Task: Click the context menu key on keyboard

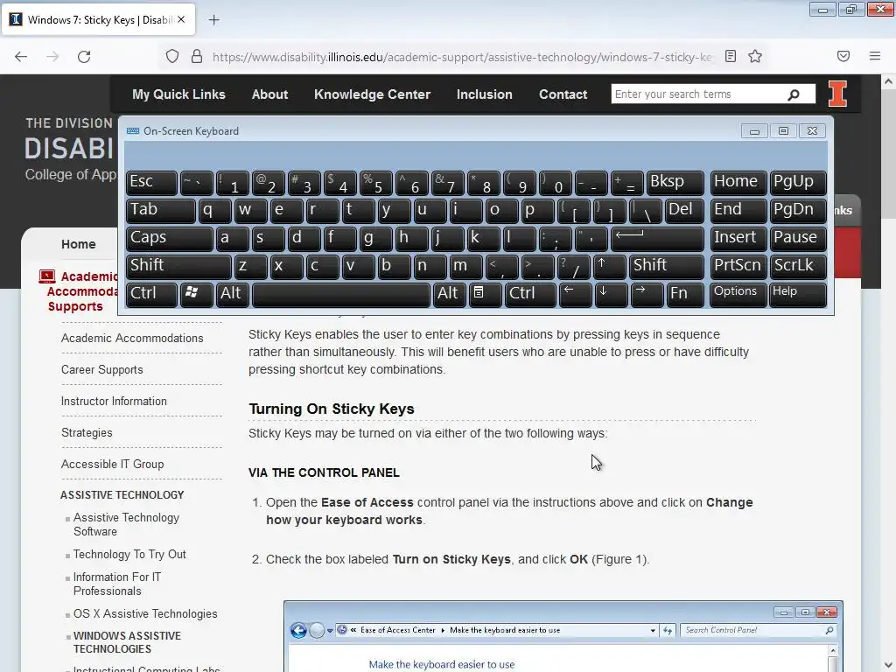Action: (x=486, y=294)
